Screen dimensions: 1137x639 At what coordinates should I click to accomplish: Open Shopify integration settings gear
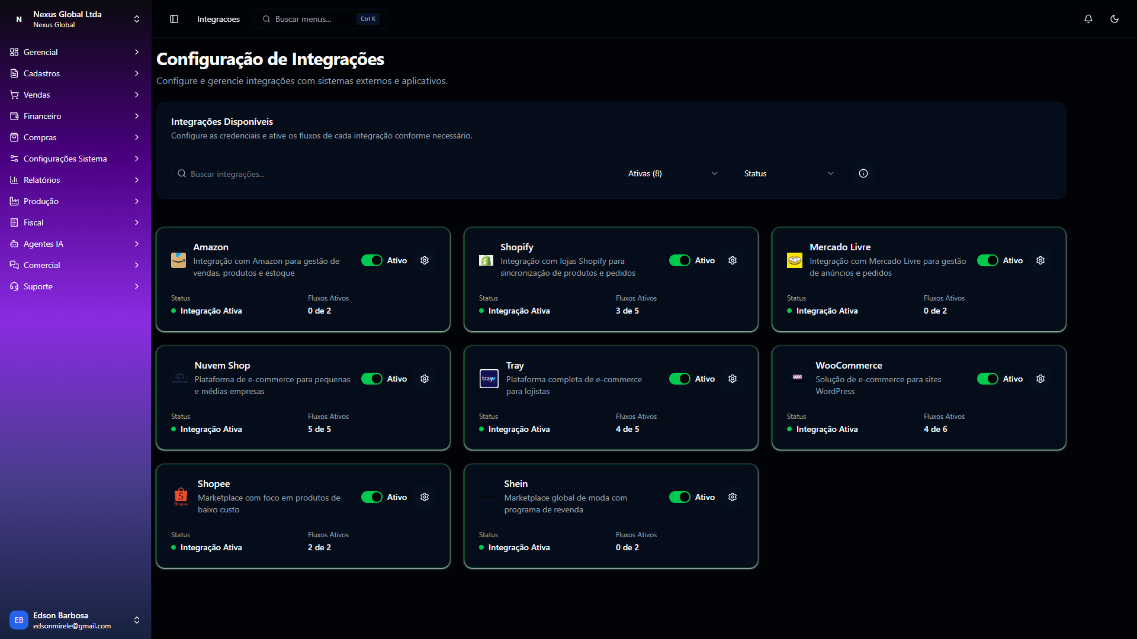[733, 260]
